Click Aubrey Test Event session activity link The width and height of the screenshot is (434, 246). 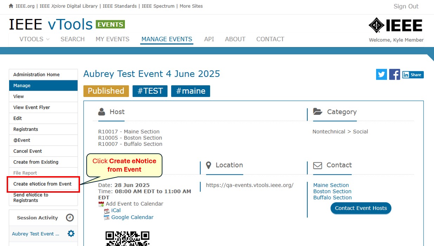tap(35, 234)
